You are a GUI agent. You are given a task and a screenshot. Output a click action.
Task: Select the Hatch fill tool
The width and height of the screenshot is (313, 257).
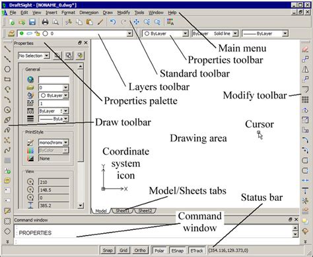click(7, 161)
